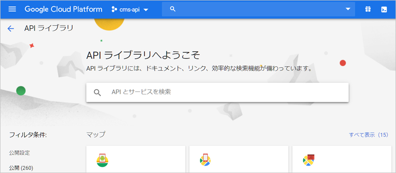This screenshot has width=396, height=173.
Task: Expand the top search bar dropdown arrow
Action: point(348,9)
